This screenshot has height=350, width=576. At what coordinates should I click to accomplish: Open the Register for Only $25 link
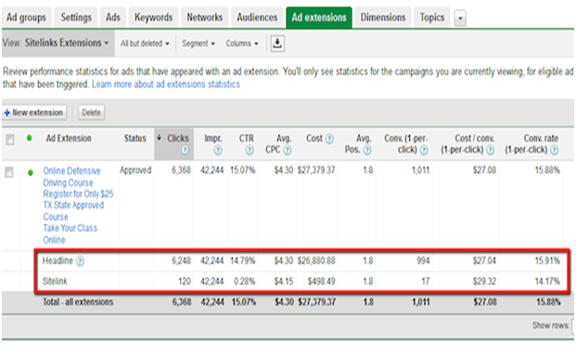coord(78,194)
